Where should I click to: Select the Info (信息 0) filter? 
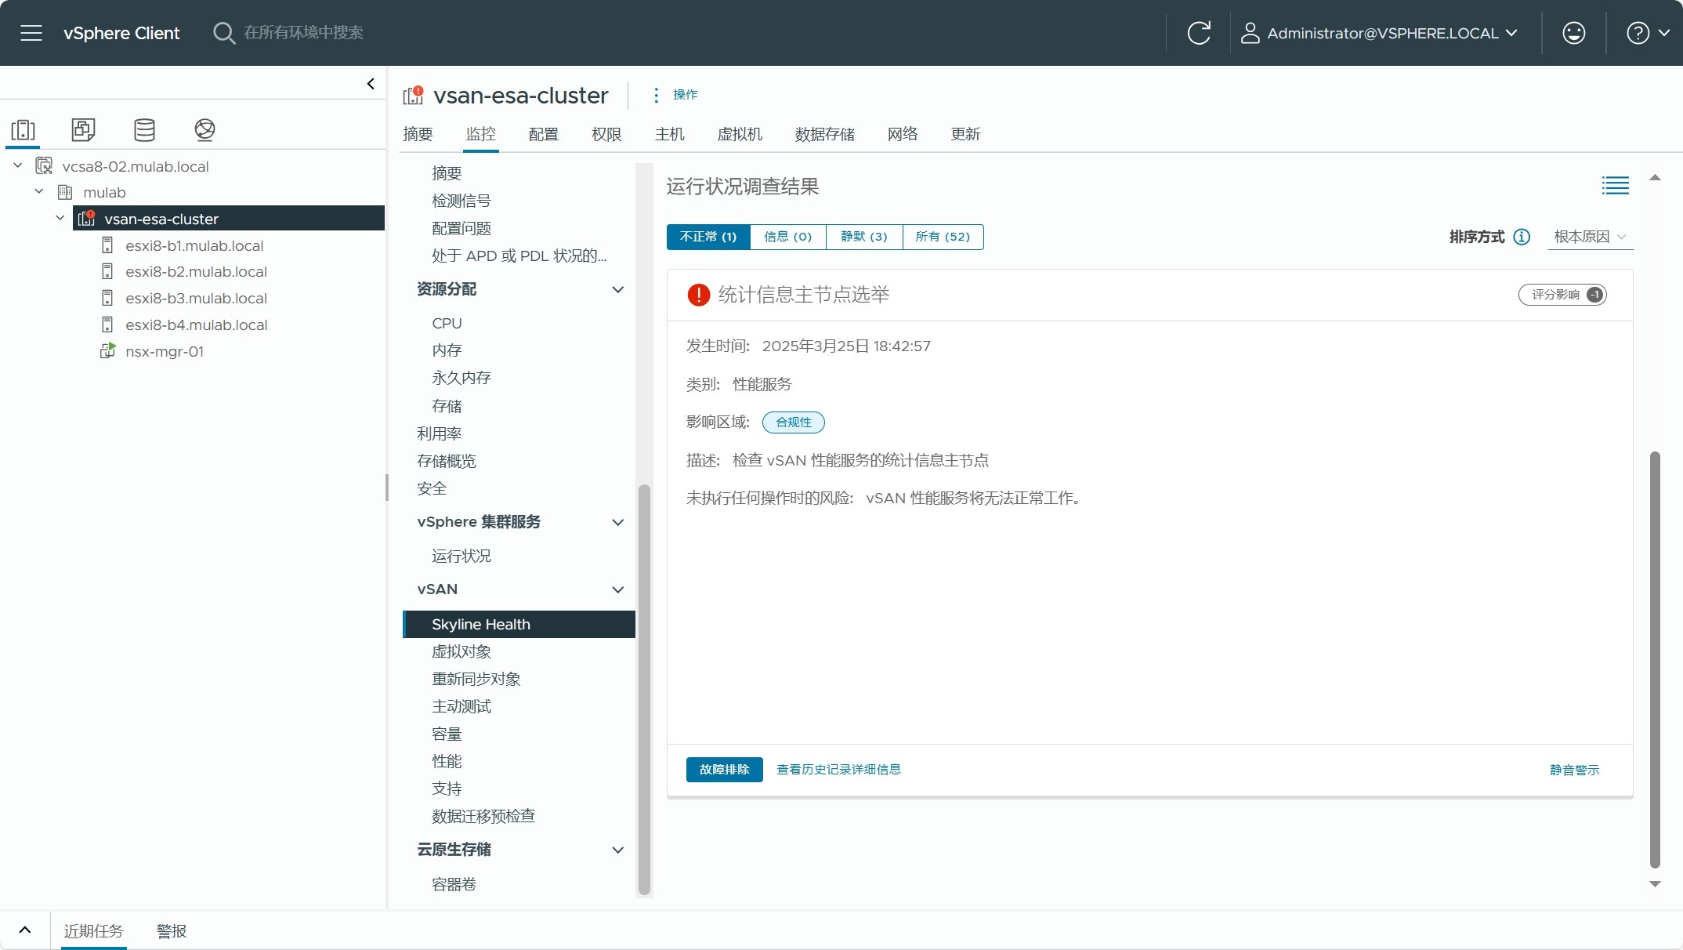click(x=787, y=237)
